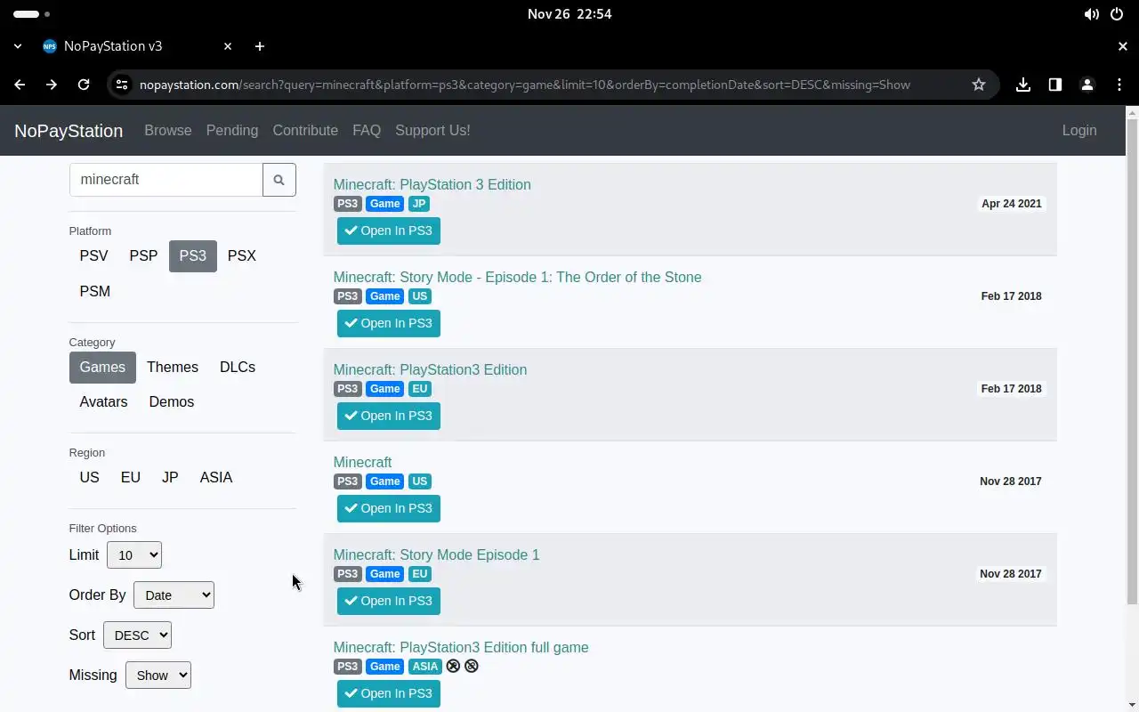Click first missing-file icon on ASIA result
The image size is (1139, 712).
point(454,666)
